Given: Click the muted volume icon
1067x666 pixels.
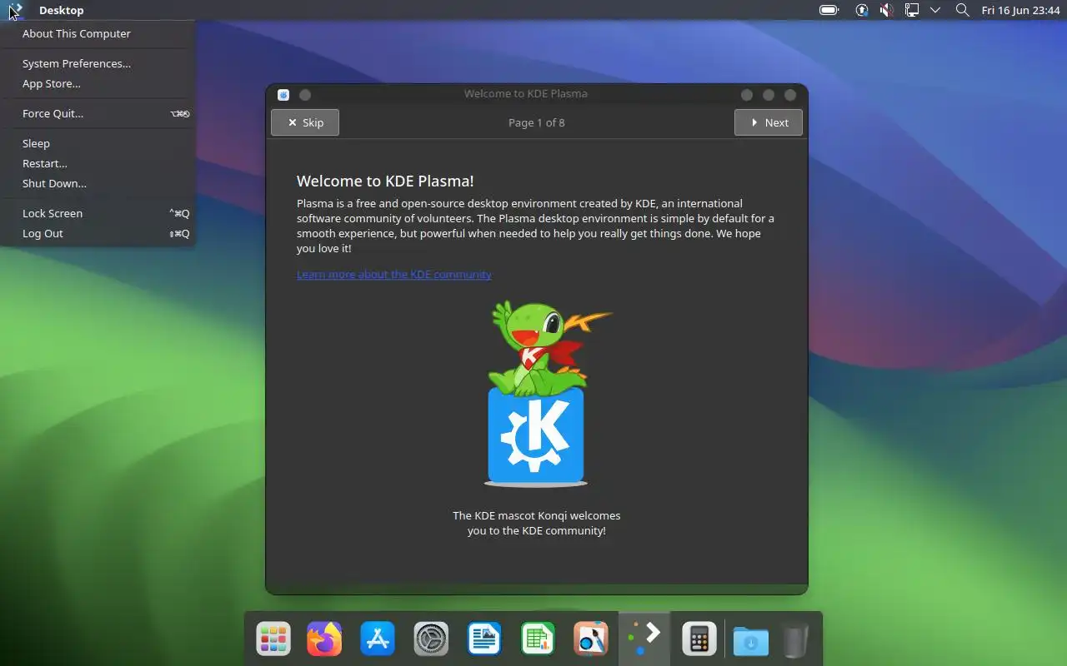Looking at the screenshot, I should click(x=887, y=10).
